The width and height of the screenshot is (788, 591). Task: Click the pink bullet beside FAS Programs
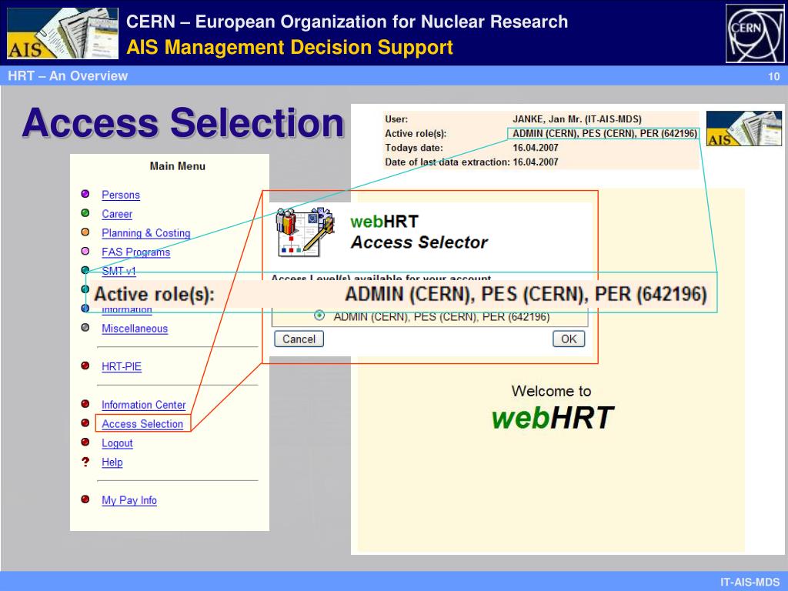[85, 252]
